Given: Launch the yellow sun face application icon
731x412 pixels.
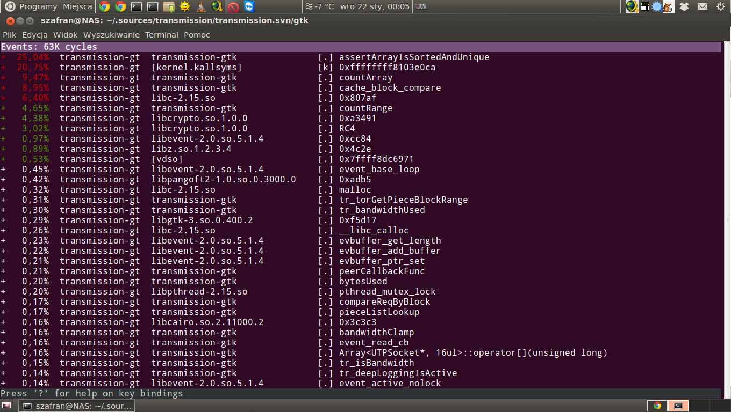Looking at the screenshot, I should (x=185, y=6).
